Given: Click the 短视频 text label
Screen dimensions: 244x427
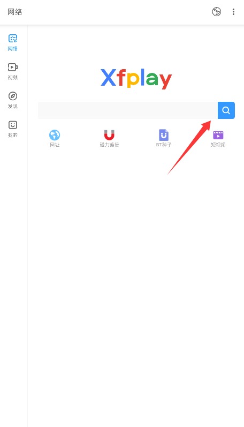Looking at the screenshot, I should (218, 145).
